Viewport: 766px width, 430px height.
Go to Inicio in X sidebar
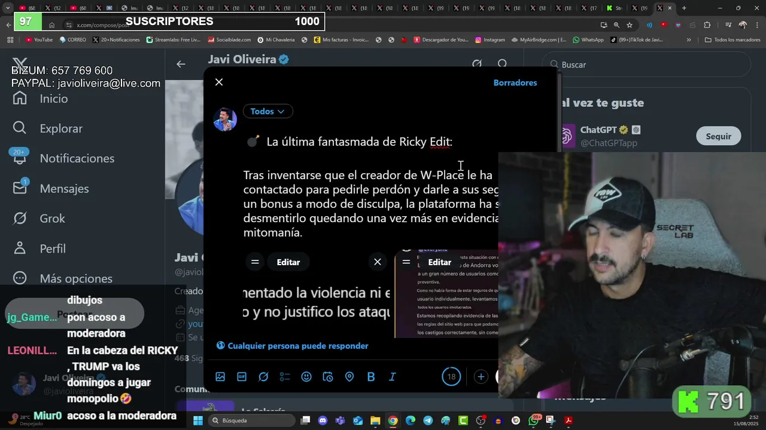41,99
